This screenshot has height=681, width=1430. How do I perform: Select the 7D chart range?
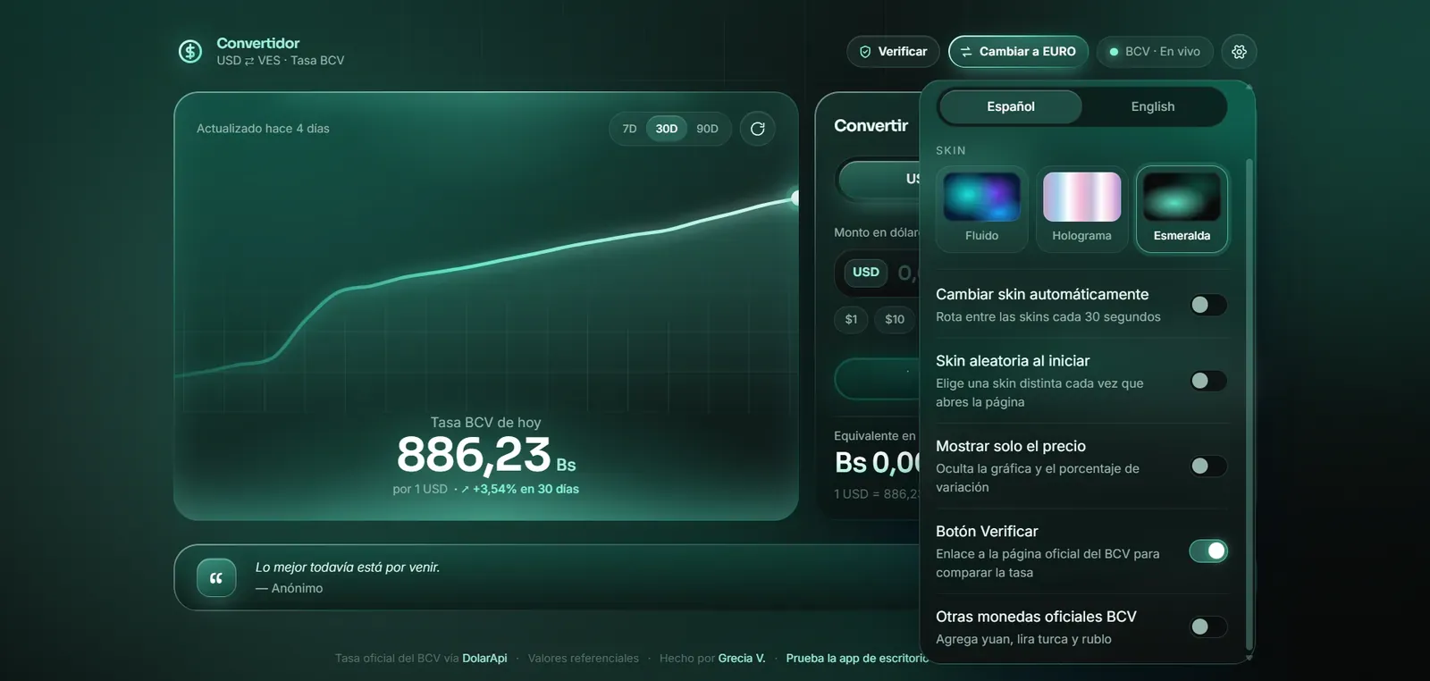pyautogui.click(x=629, y=129)
